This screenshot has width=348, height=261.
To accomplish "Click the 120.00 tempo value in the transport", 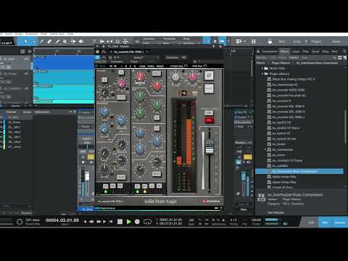I will click(256, 220).
